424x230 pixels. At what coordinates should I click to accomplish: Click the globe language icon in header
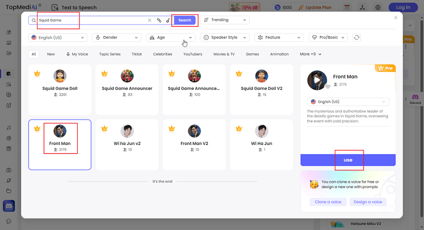378,7
